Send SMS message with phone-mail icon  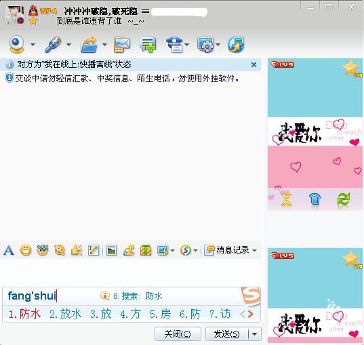[x=122, y=45]
